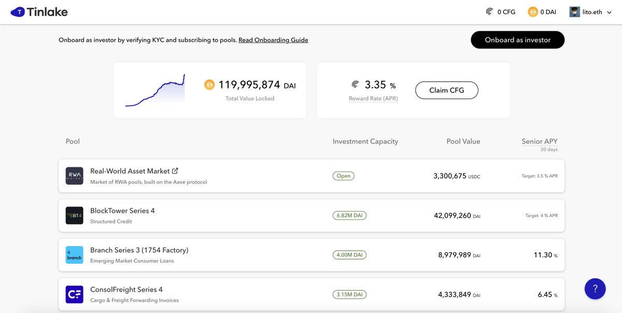Open the BlockTower Series 4 pool row
The image size is (622, 313).
pyautogui.click(x=122, y=211)
